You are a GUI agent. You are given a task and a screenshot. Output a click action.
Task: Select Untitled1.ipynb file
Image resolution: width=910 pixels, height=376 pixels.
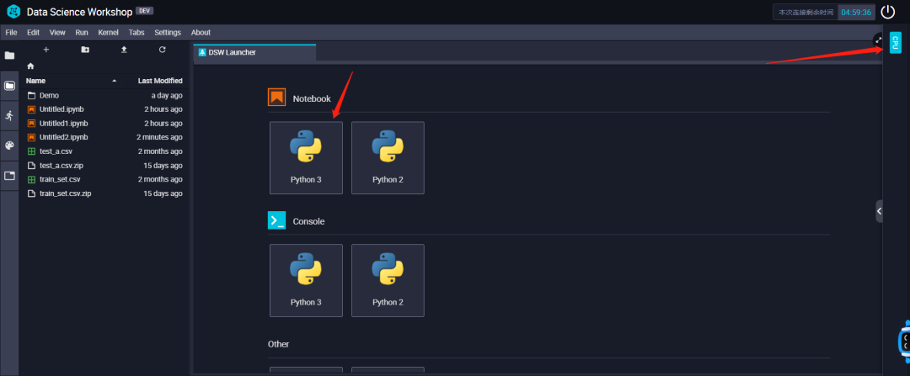click(104, 124)
